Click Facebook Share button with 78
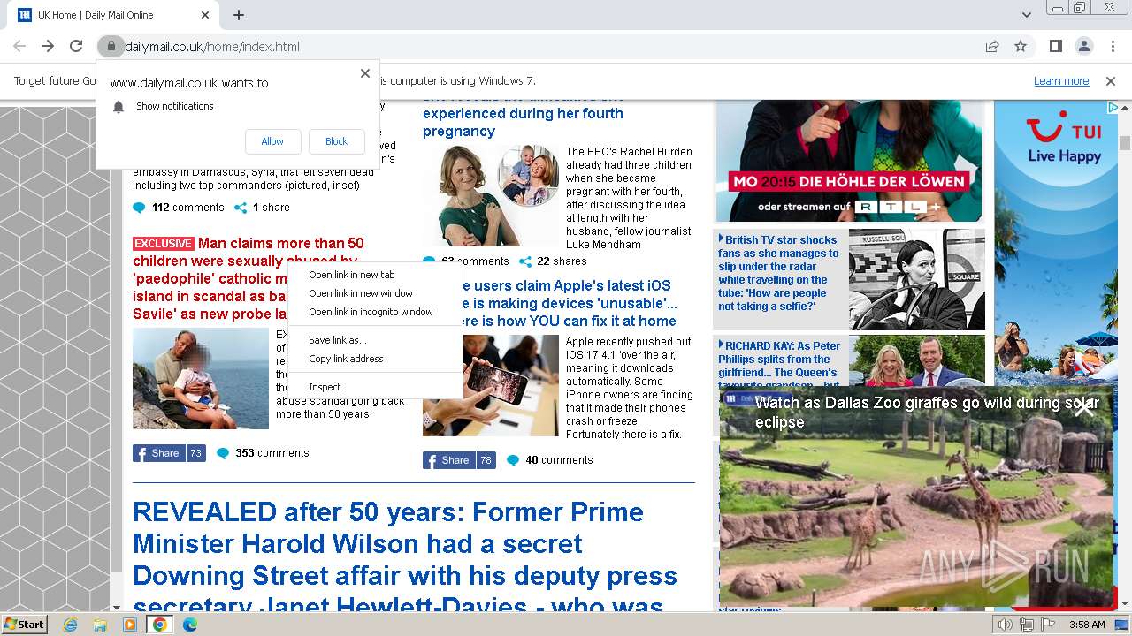The height and width of the screenshot is (636, 1132). pyautogui.click(x=459, y=460)
